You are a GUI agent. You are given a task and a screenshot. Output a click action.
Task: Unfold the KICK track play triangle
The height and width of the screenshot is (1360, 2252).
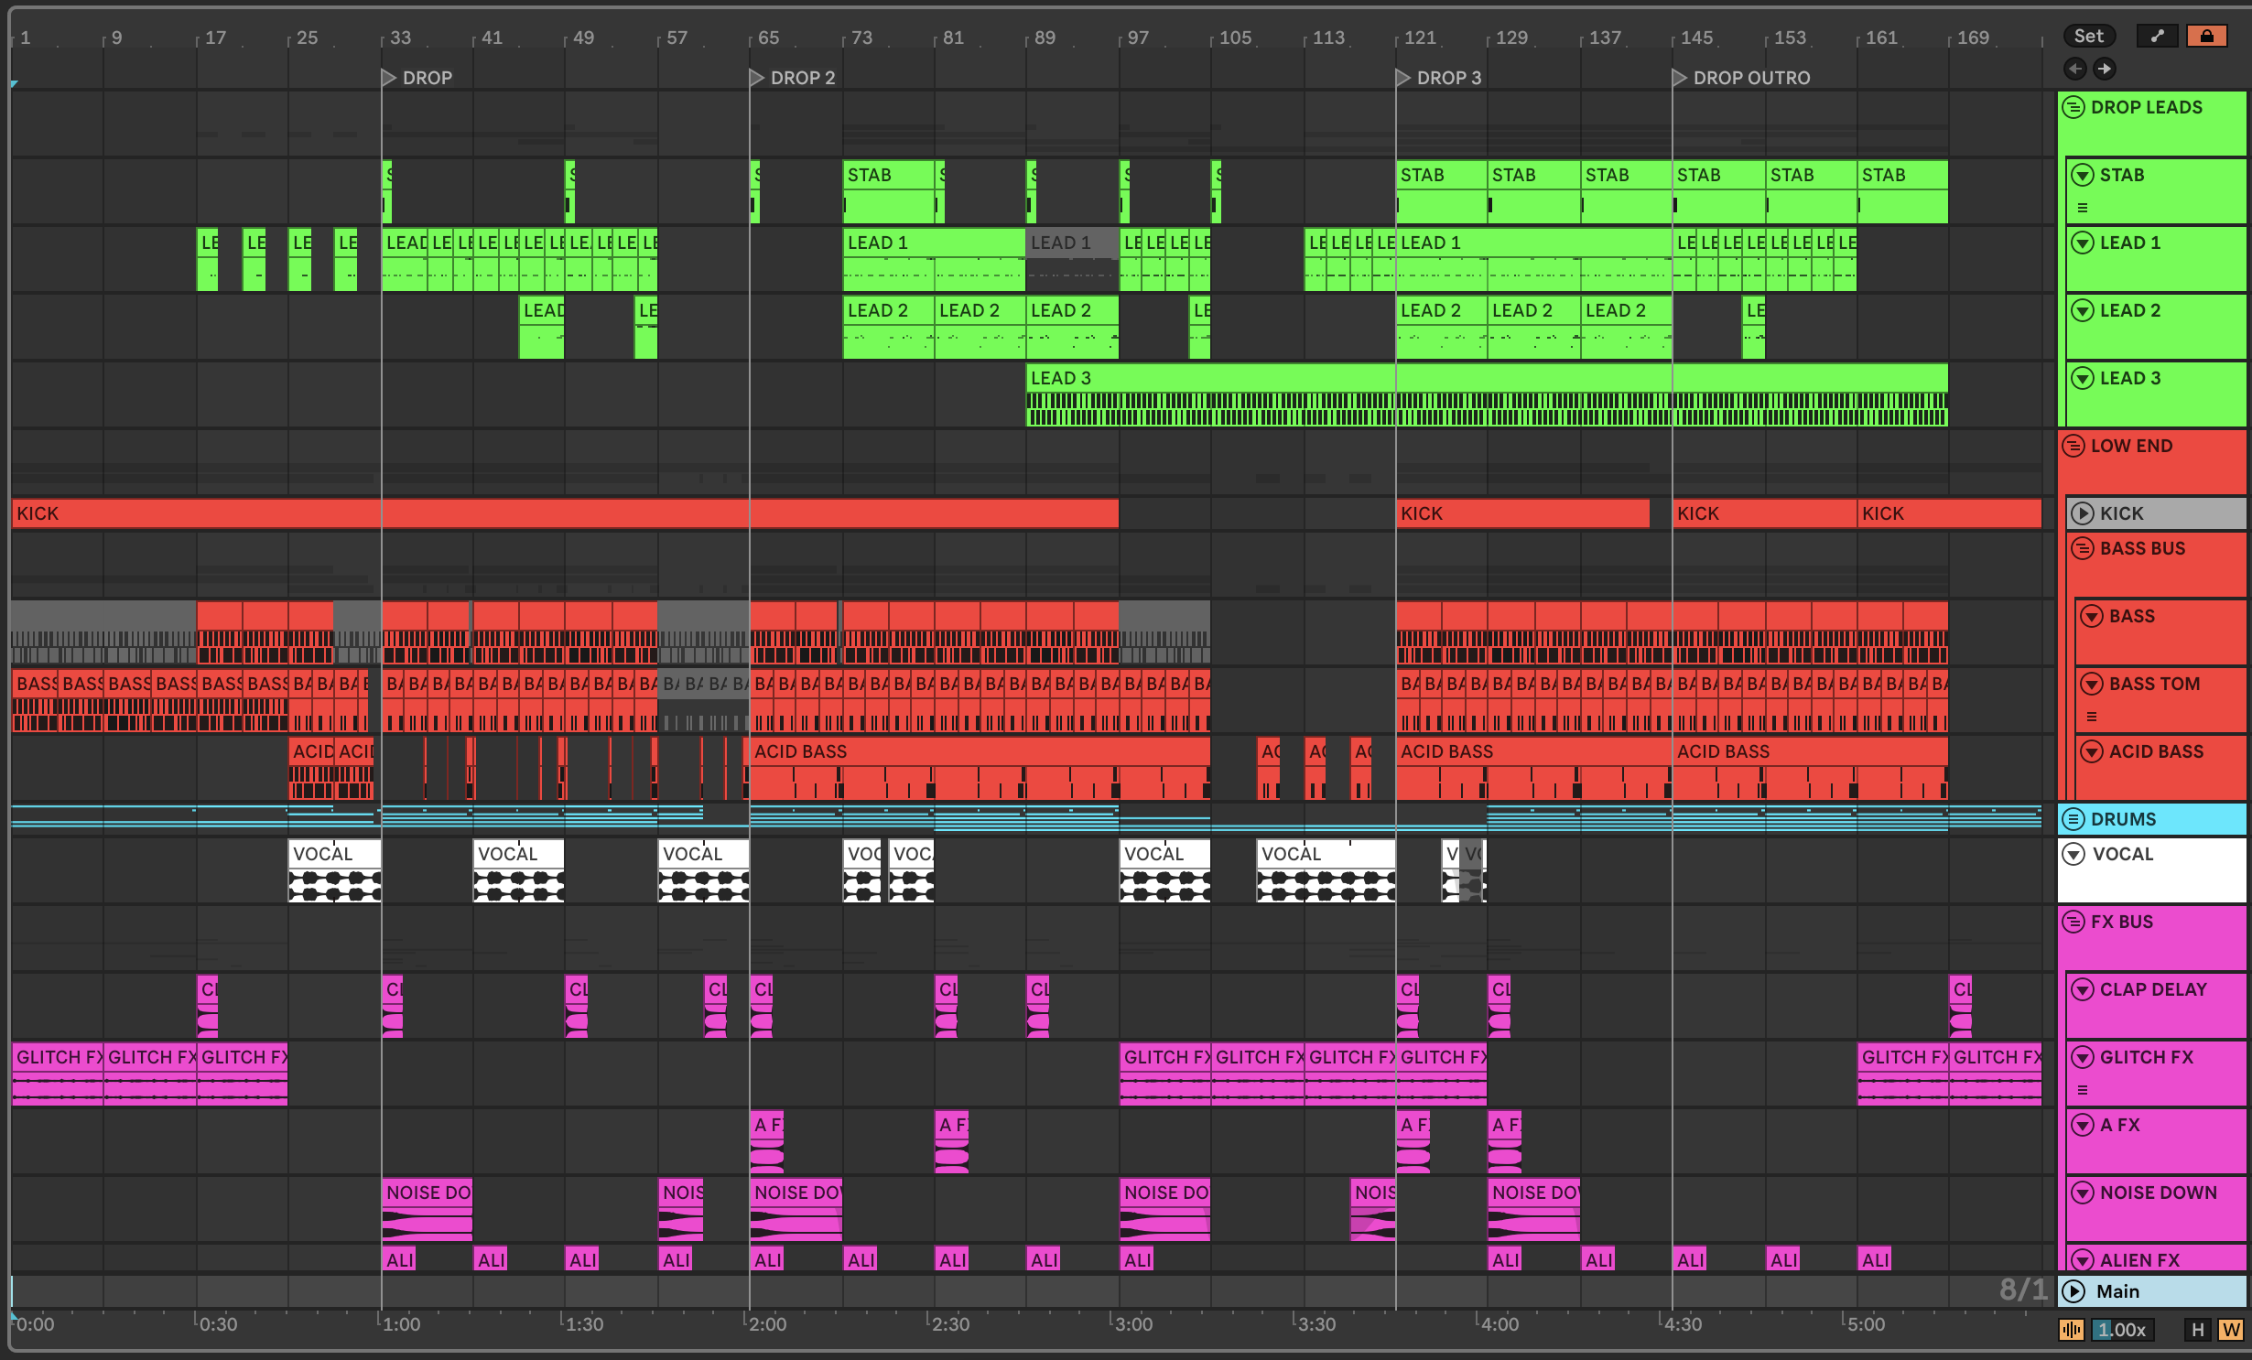coord(2083,513)
